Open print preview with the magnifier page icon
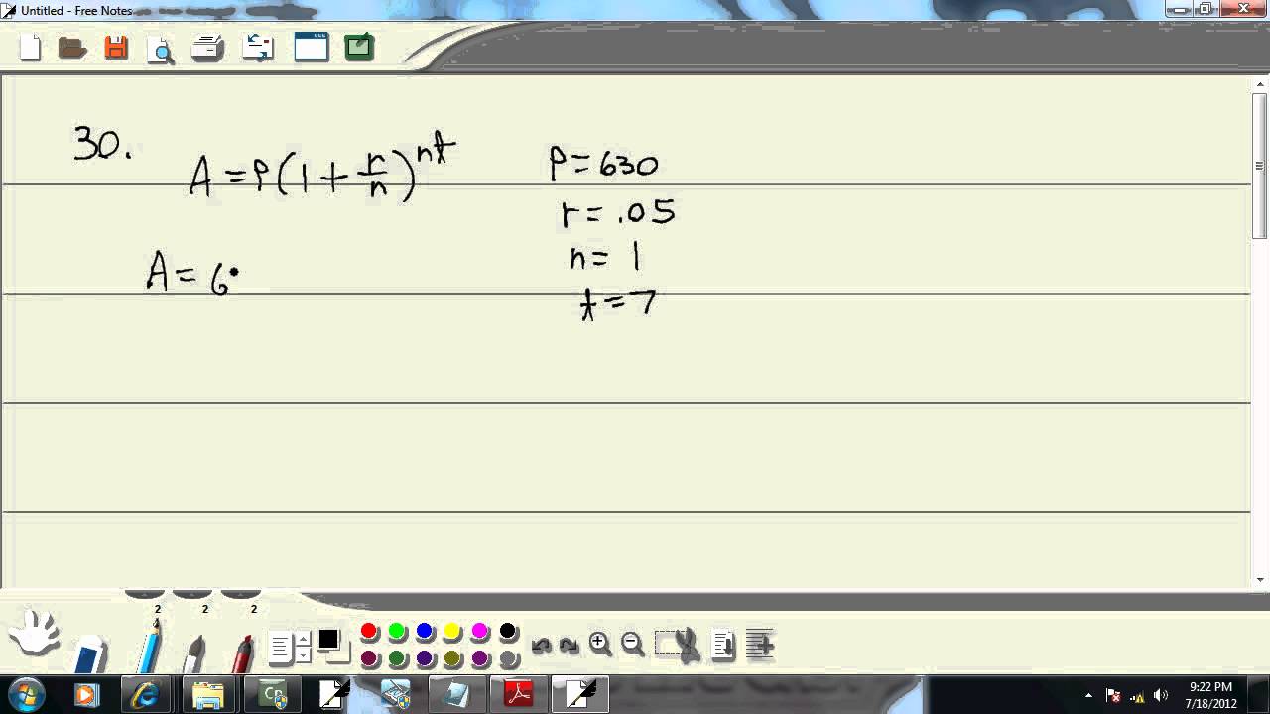Screen dimensions: 1270x714 160,48
